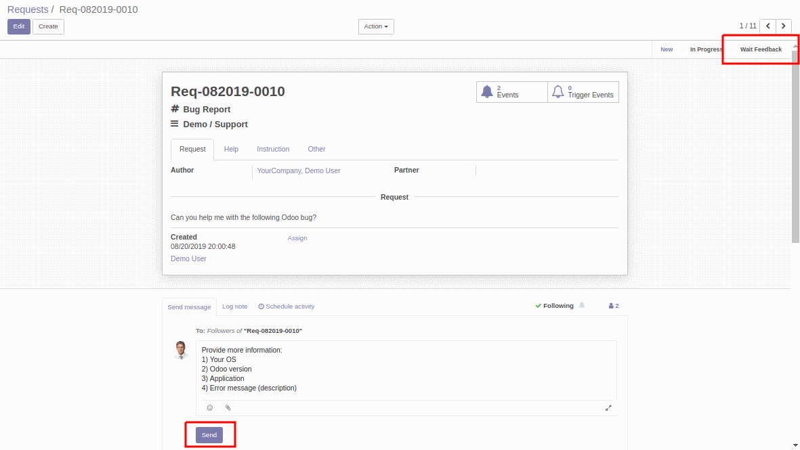Go to previous record arrow
The image size is (800, 450).
click(x=768, y=26)
